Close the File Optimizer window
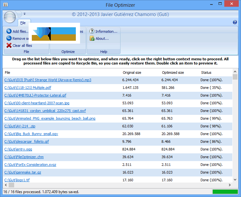Screen dimensions: 241x197 tap(231, 4)
